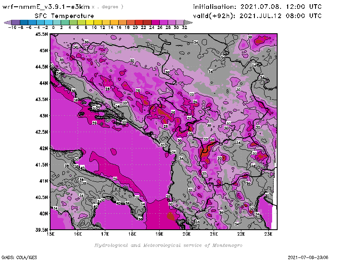Click the "15E" longitude axis label
The height and width of the screenshot is (260, 337).
(51, 234)
